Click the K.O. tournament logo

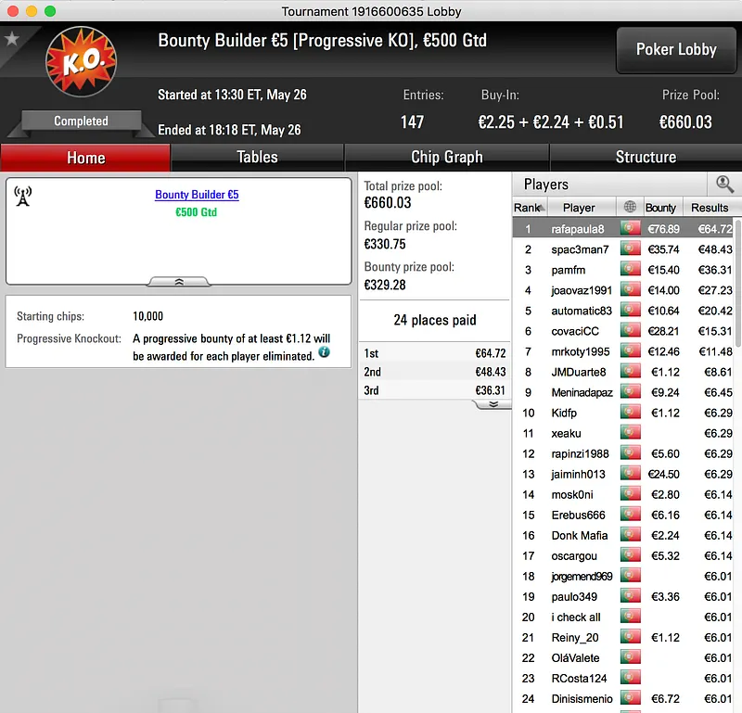click(x=81, y=61)
